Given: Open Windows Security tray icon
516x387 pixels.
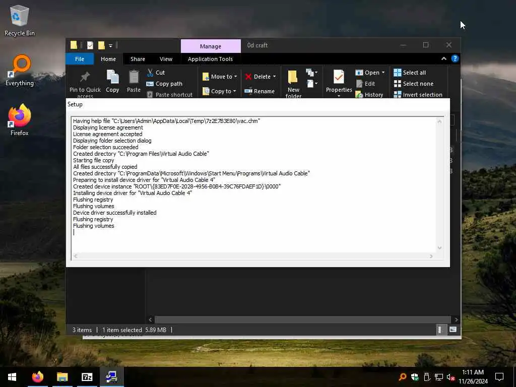Looking at the screenshot, I should pyautogui.click(x=415, y=377).
